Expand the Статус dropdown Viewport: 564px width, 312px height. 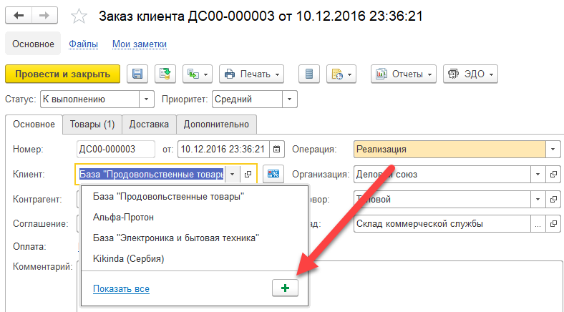pos(147,99)
